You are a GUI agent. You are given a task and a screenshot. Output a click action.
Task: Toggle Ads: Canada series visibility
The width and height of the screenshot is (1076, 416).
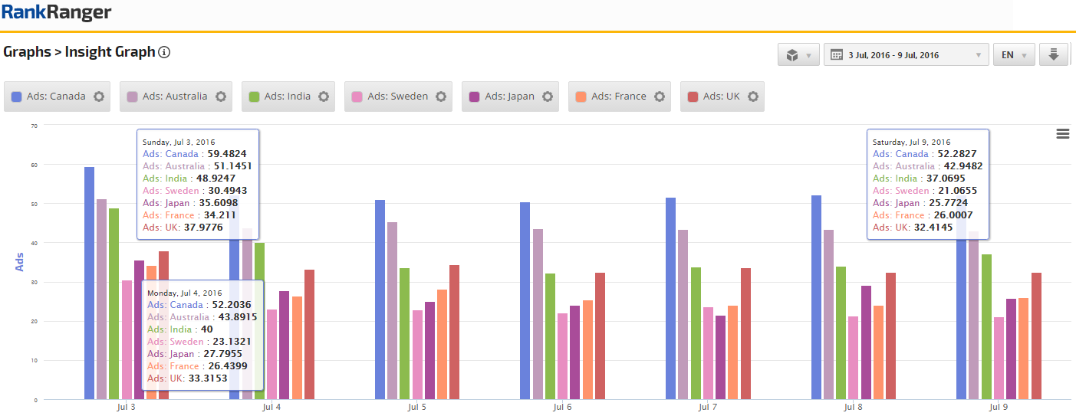coord(56,97)
